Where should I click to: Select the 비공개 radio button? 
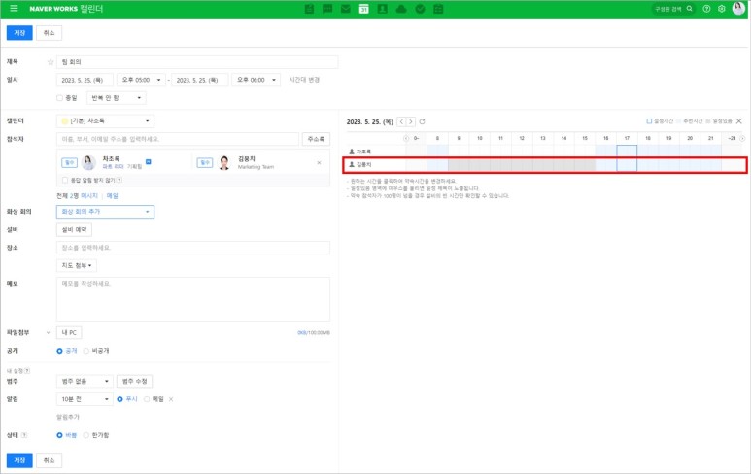(x=86, y=351)
